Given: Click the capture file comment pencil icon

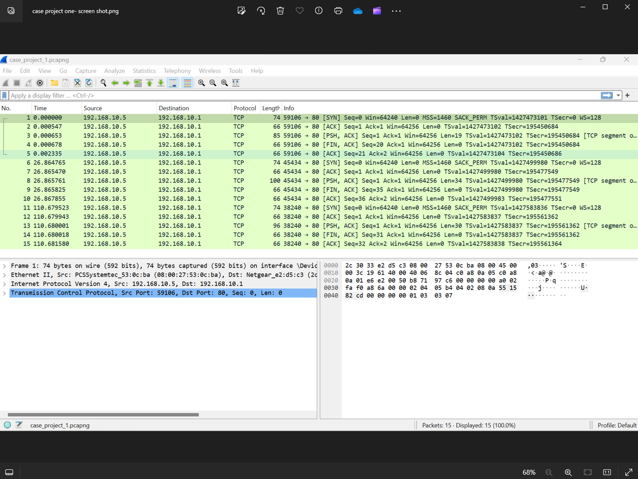Looking at the screenshot, I should [19, 425].
